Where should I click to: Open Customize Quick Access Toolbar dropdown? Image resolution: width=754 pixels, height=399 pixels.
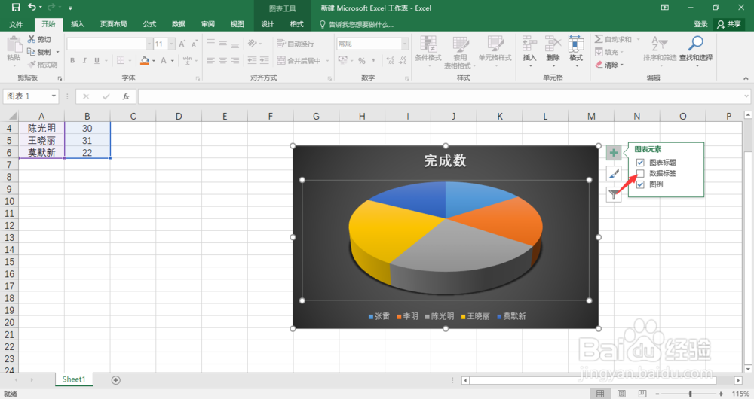click(70, 8)
